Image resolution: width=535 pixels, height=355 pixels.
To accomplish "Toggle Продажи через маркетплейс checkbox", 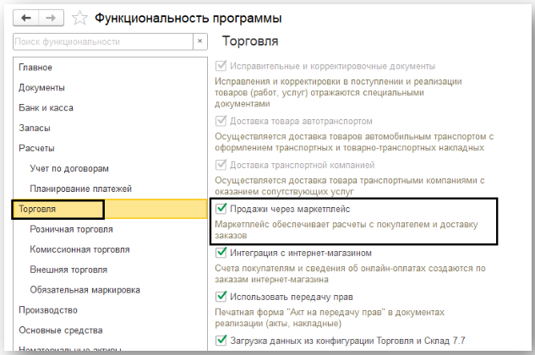I will coord(221,208).
